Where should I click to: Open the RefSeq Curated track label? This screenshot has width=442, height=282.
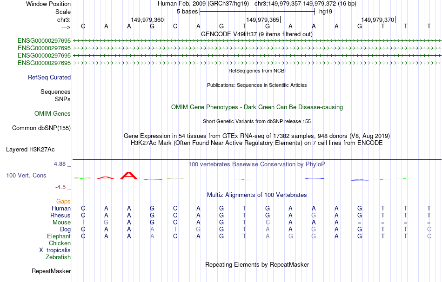pos(49,77)
